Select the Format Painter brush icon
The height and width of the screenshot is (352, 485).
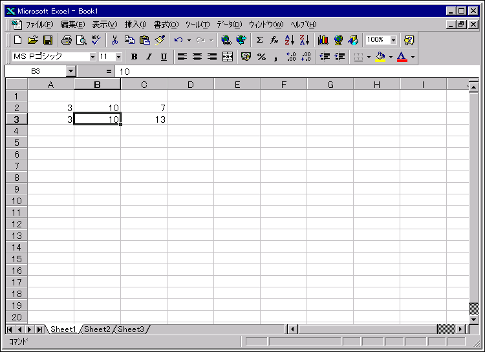(x=160, y=40)
